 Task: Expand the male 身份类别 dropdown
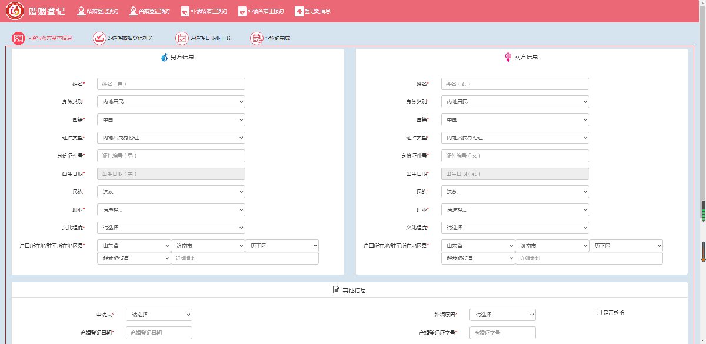click(170, 102)
